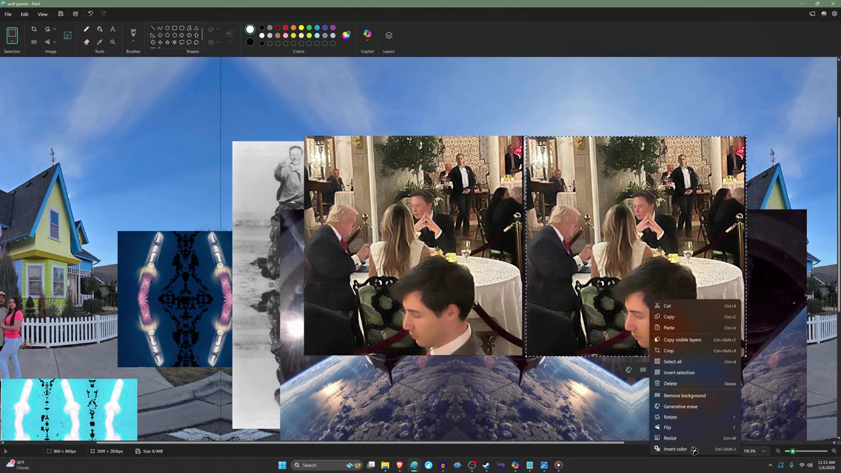The height and width of the screenshot is (473, 841).
Task: Click the Rotate icon in Image group
Action: tap(47, 29)
